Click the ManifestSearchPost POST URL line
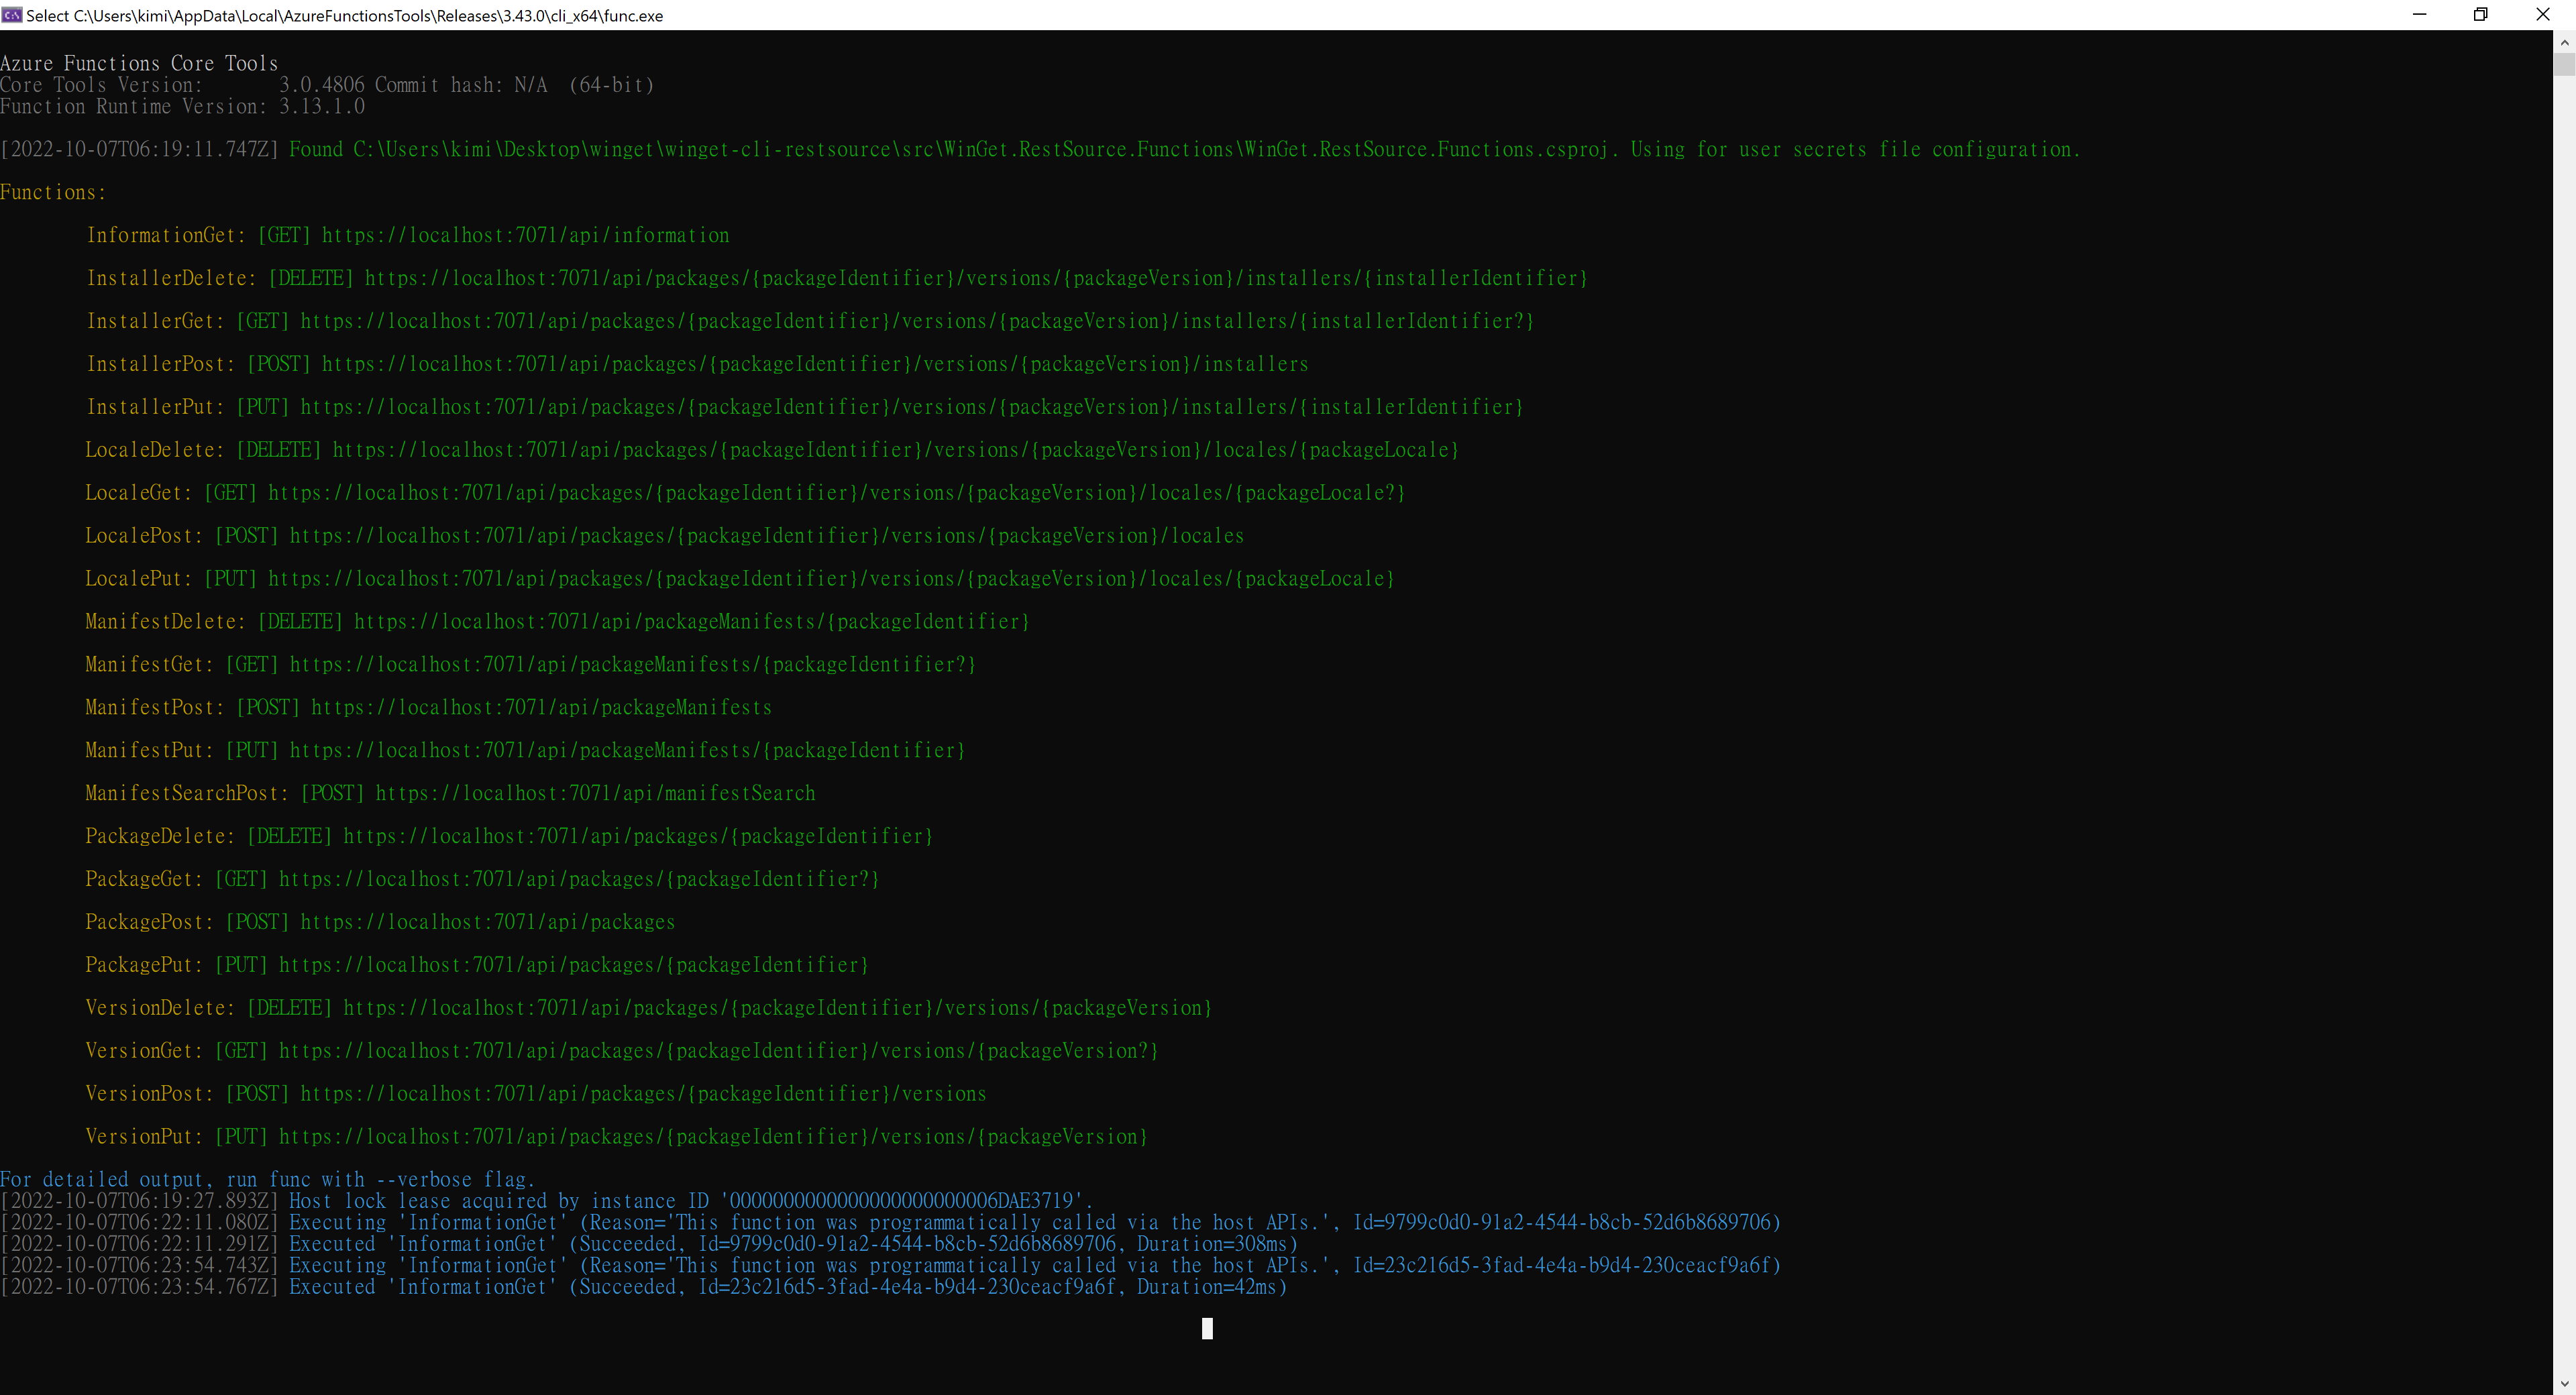 (451, 793)
